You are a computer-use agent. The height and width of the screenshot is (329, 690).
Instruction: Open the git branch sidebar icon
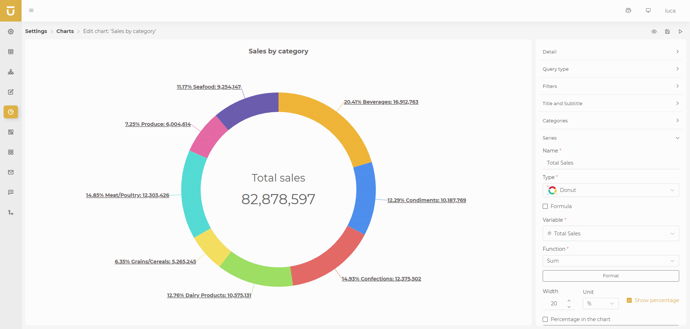11,212
